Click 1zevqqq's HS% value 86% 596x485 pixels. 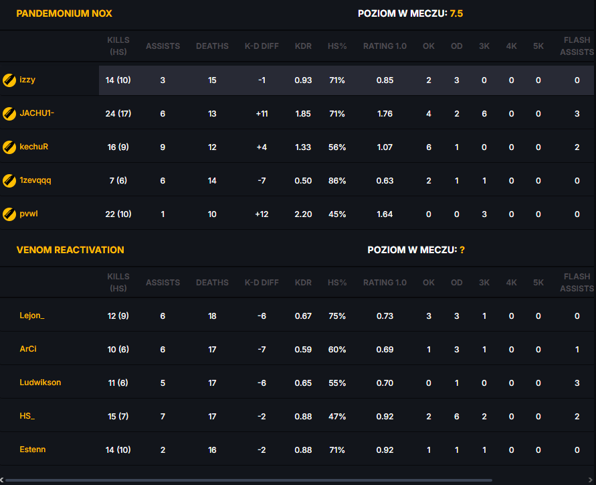click(337, 181)
